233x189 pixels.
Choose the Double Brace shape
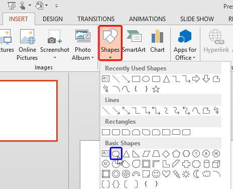116,184
